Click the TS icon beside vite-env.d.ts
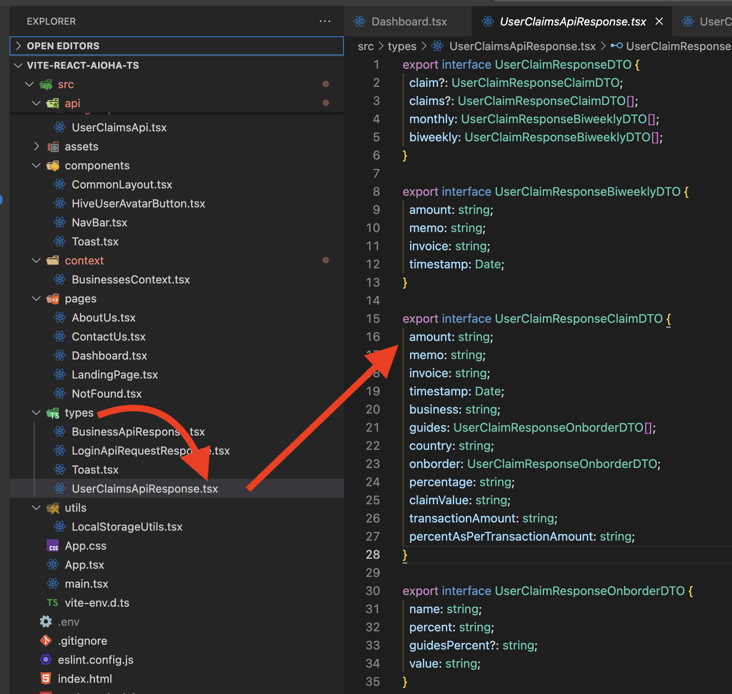 pyautogui.click(x=53, y=603)
